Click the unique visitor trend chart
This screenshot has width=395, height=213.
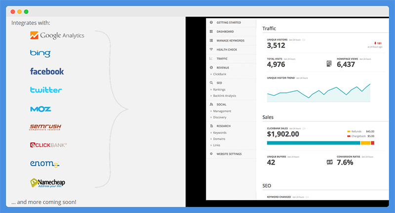pyautogui.click(x=318, y=93)
